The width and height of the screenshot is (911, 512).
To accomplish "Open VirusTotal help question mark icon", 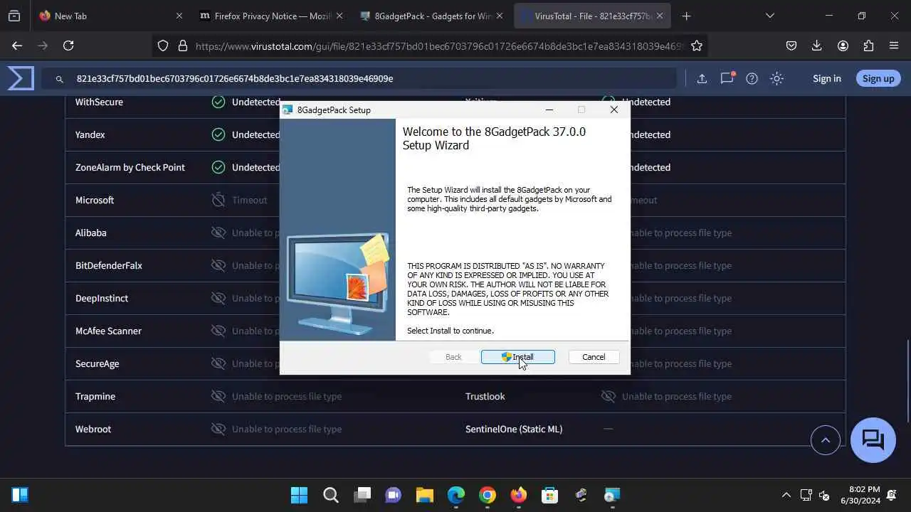I will coord(752,78).
